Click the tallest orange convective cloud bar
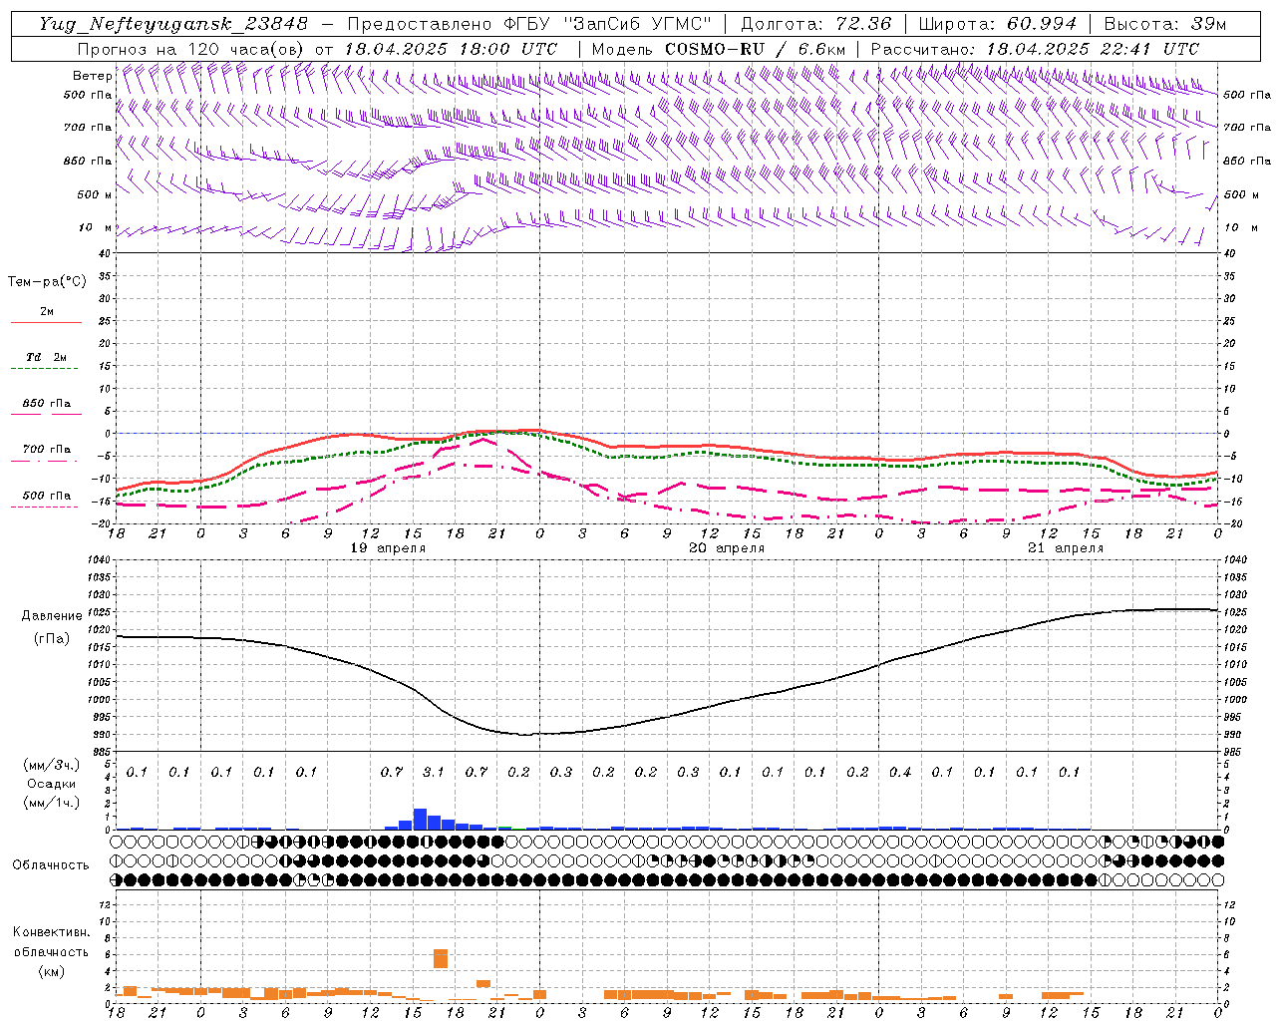Viewport: 1276px width, 1021px height. 441,958
